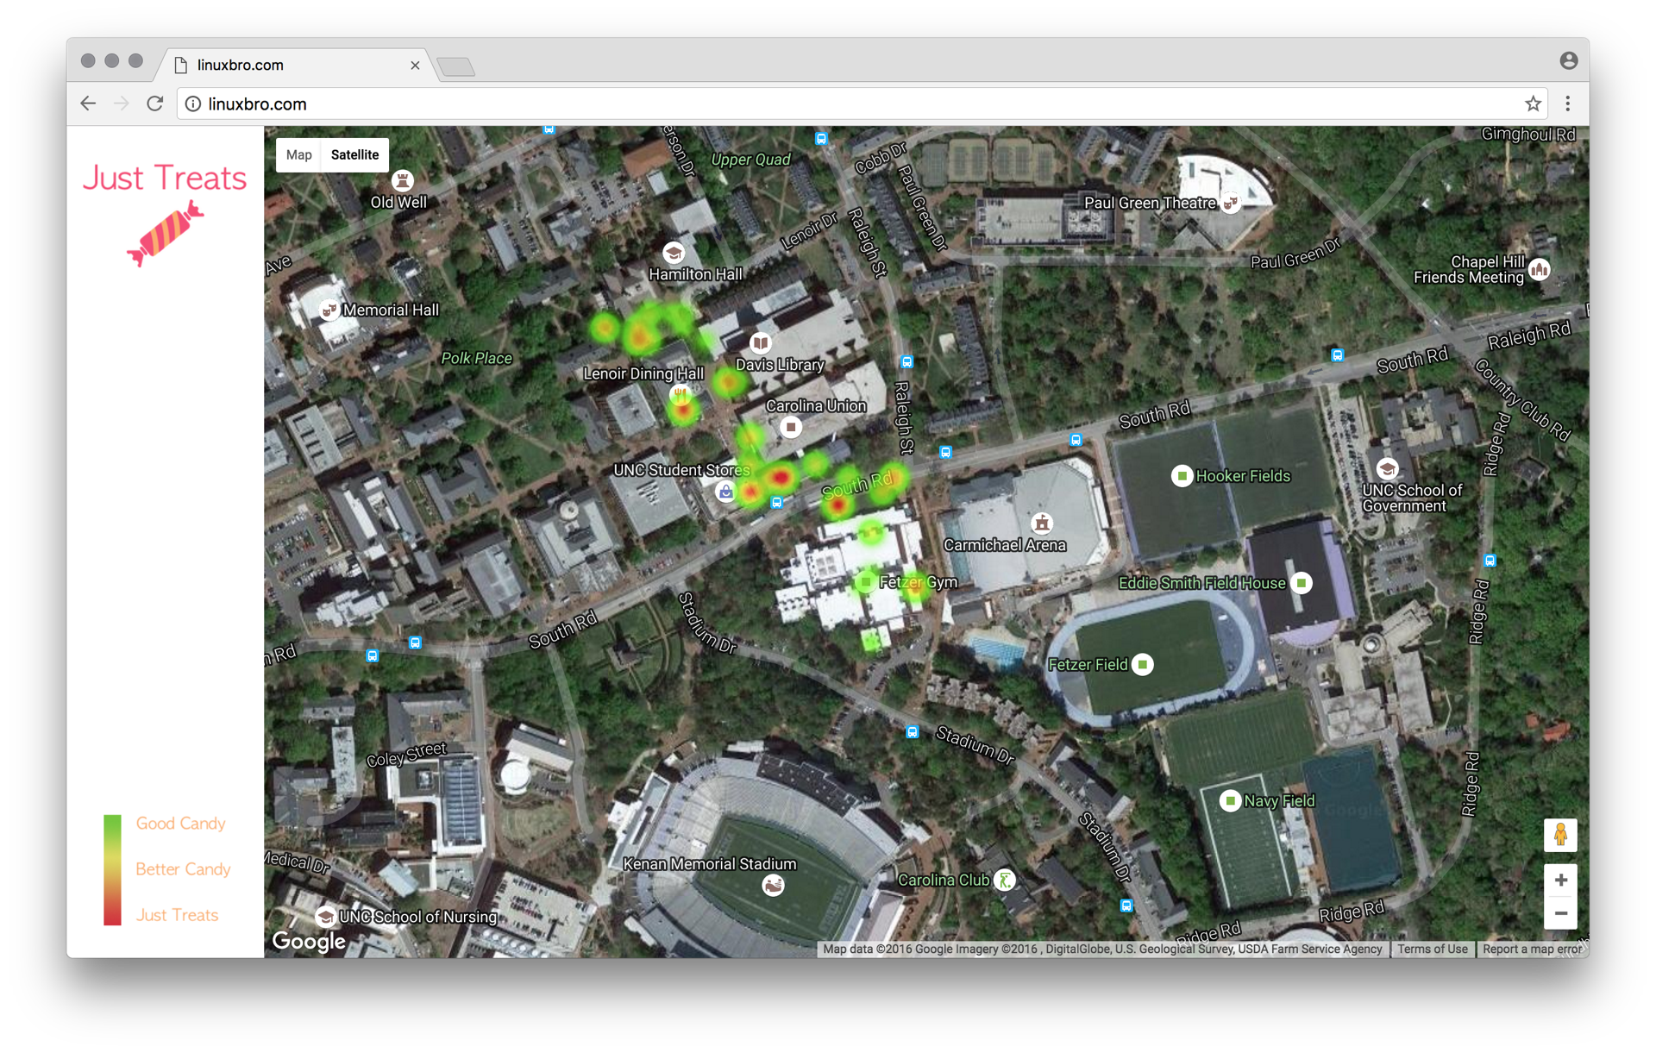Click the Hooker Fields green marker
This screenshot has height=1053, width=1656.
coord(1182,476)
